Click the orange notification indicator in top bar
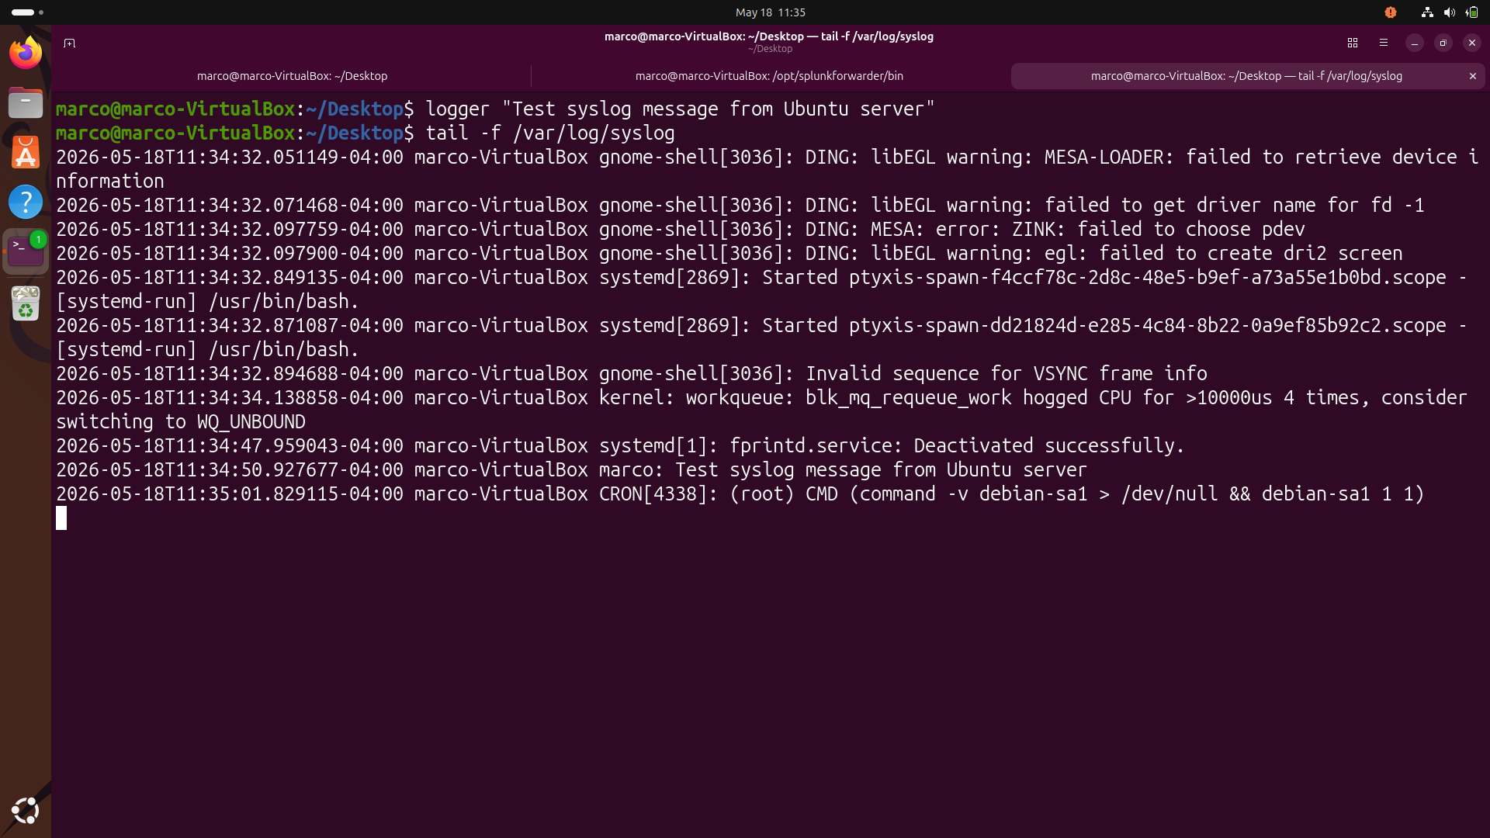This screenshot has width=1490, height=838. click(1391, 12)
